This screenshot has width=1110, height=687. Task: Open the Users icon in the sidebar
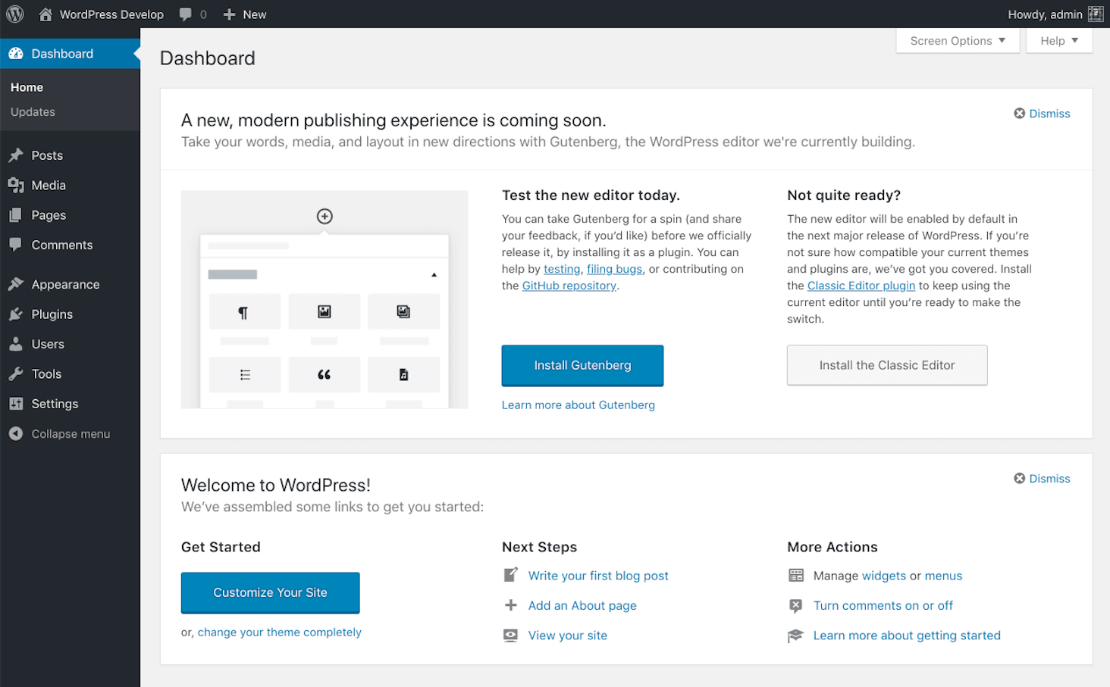[x=17, y=344]
